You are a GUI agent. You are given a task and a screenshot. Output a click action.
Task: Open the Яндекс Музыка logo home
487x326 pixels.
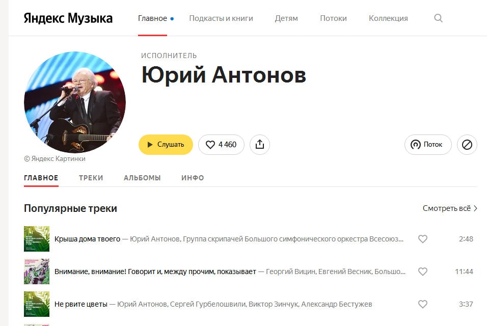pos(68,18)
